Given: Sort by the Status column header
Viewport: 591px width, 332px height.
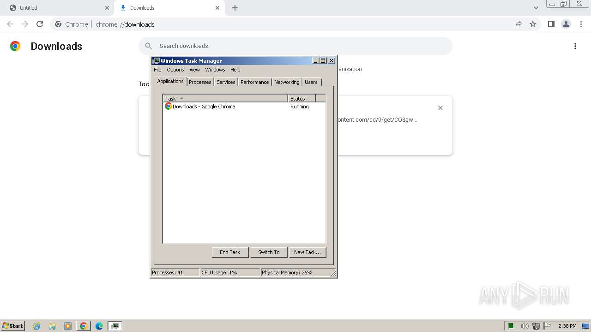Looking at the screenshot, I should pyautogui.click(x=302, y=98).
